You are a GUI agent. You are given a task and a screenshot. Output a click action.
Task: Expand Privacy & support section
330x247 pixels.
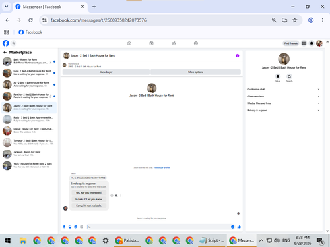pos(284,110)
